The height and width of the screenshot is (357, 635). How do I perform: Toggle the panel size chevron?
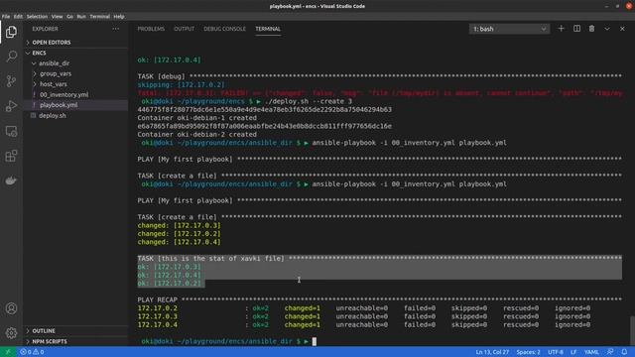pyautogui.click(x=606, y=29)
